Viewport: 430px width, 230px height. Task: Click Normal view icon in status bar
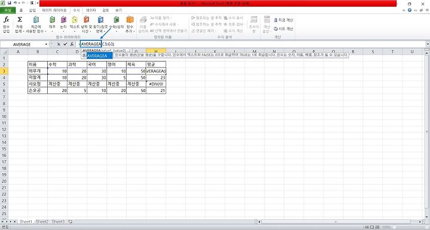coord(367,227)
